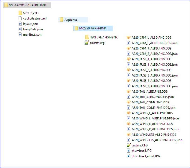Select file name A320_CFM_L_ALBD.PNG.DDS.json
The width and height of the screenshot is (190, 168).
pyautogui.click(x=155, y=43)
